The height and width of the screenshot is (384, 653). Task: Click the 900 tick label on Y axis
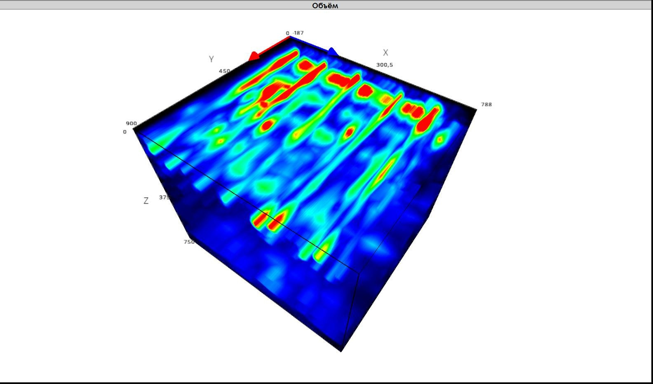[131, 123]
